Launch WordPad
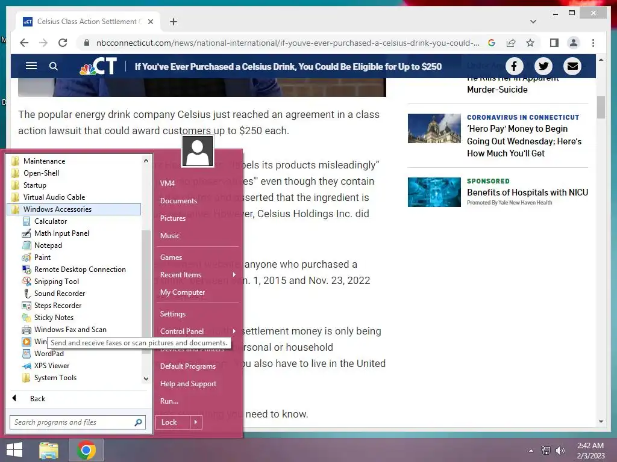The width and height of the screenshot is (617, 462). click(48, 354)
